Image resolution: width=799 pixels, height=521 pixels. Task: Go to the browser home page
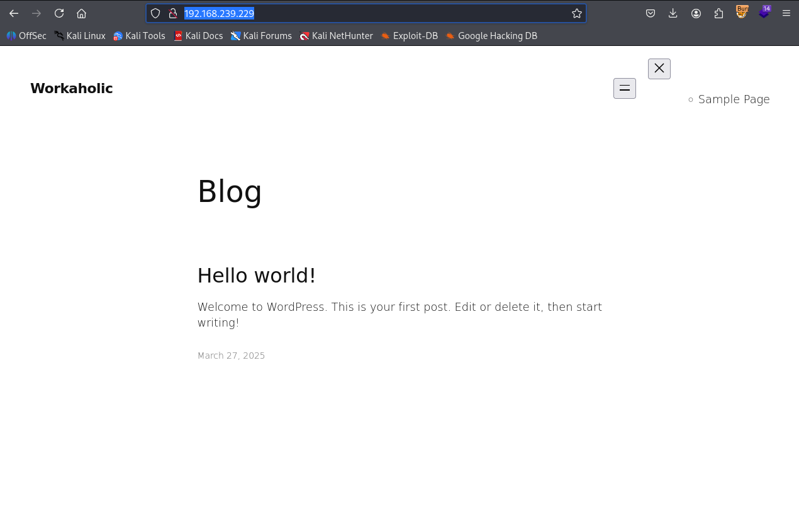pos(81,13)
